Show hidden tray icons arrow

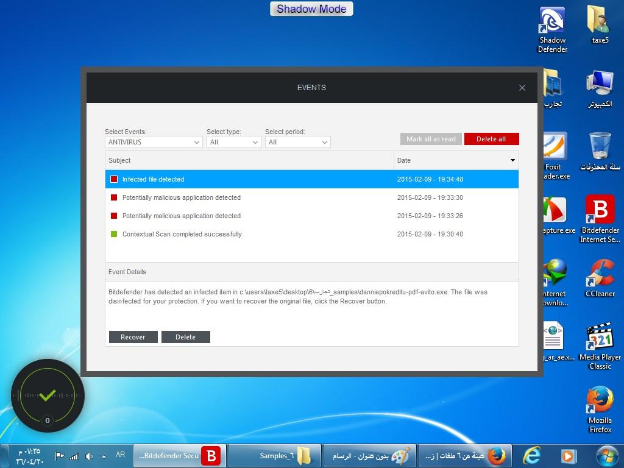pyautogui.click(x=104, y=456)
